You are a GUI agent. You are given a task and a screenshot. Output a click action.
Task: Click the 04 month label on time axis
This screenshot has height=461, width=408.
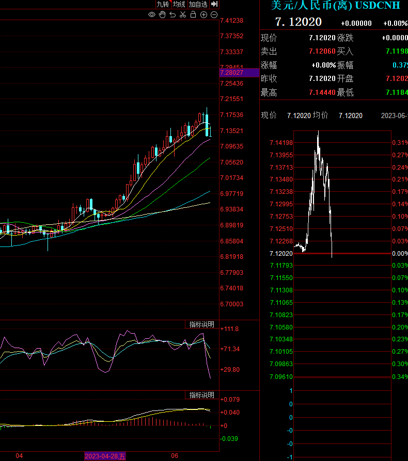(x=19, y=456)
